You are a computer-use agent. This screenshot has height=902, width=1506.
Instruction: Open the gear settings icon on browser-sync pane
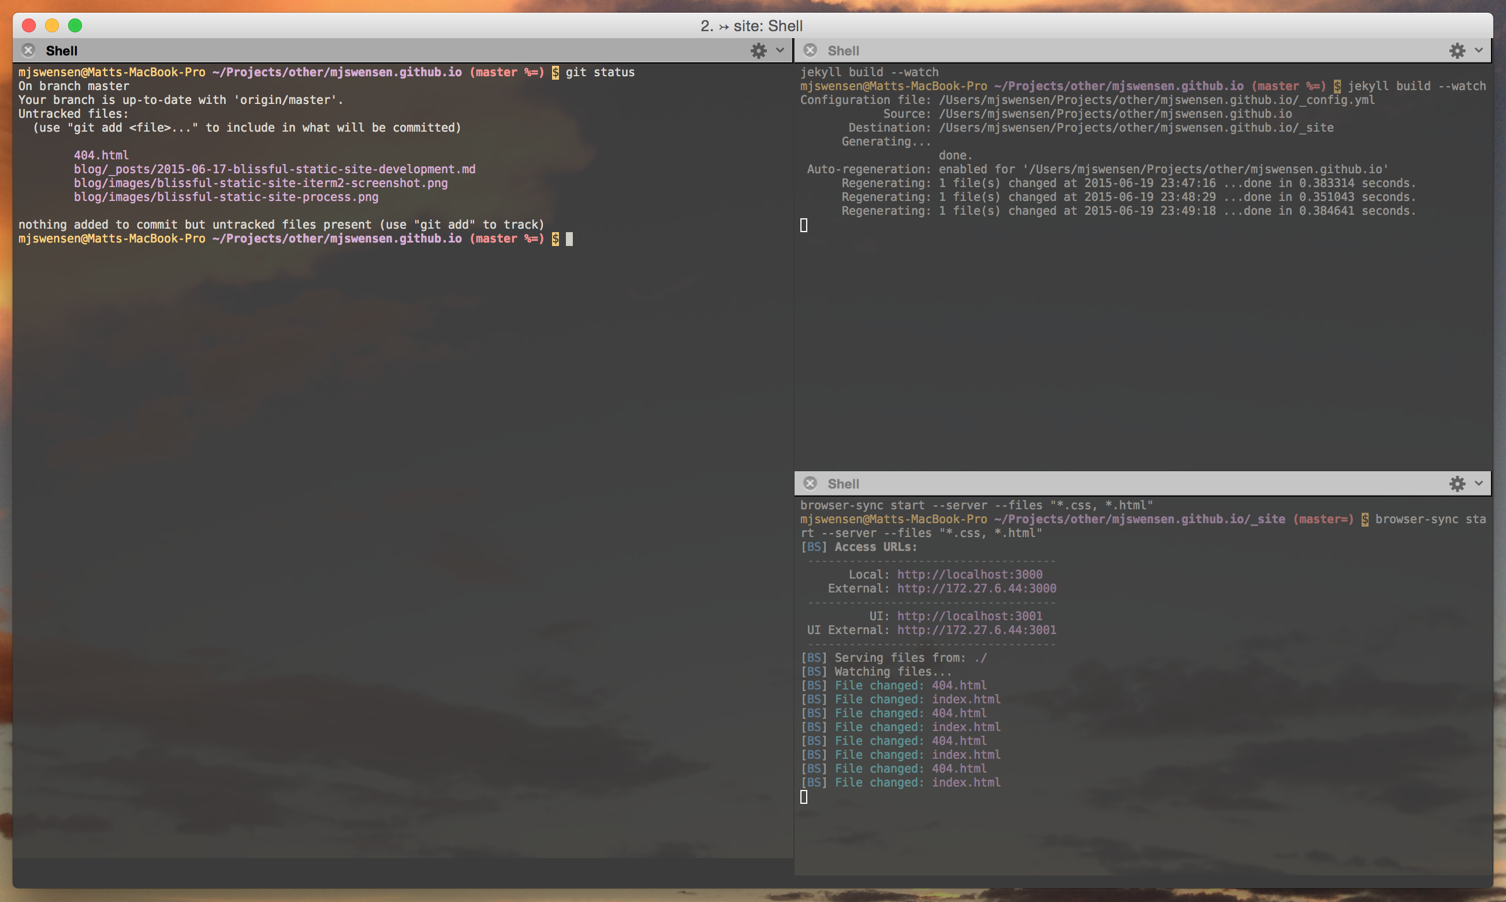1458,483
